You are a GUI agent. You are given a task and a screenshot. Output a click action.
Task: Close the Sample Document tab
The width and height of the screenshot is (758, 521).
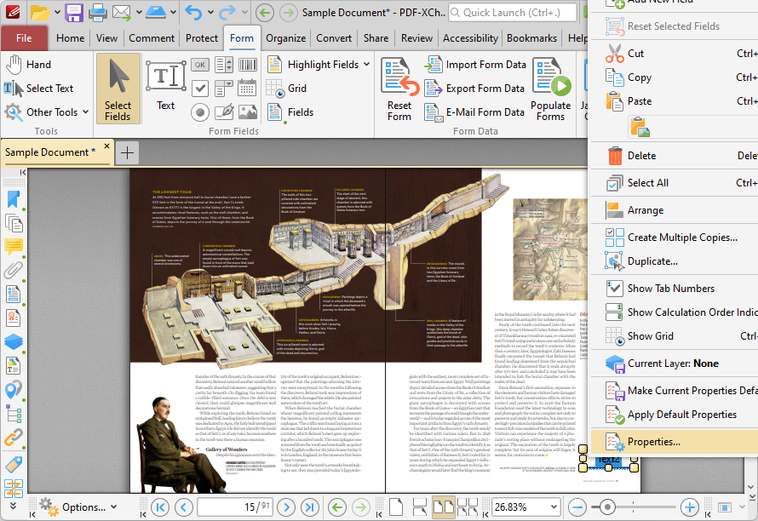(106, 146)
